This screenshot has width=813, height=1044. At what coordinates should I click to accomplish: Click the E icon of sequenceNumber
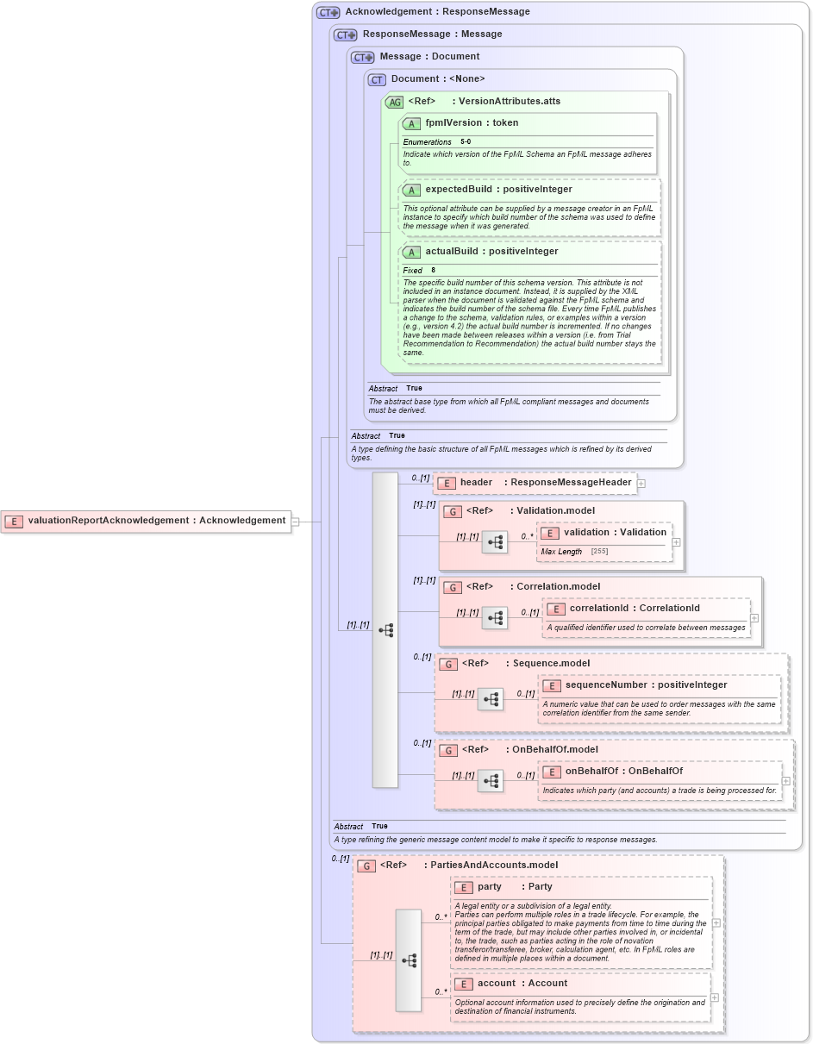[552, 685]
